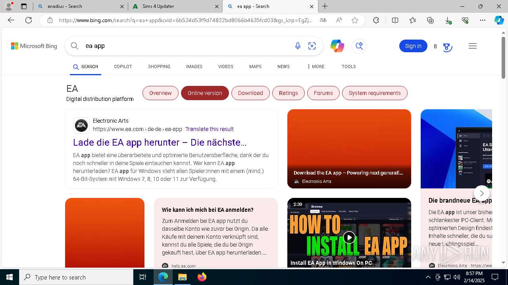This screenshot has width=508, height=285.
Task: Close the anadius - Search tab
Action: [x=122, y=6]
